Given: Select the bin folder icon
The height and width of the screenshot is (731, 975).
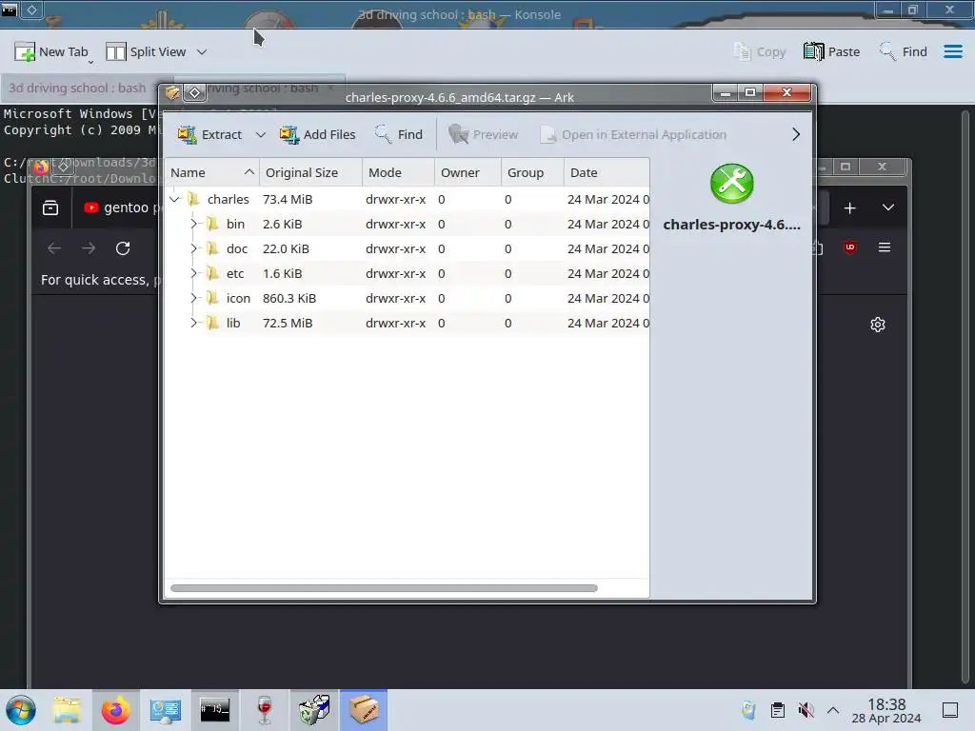Looking at the screenshot, I should click(x=212, y=224).
